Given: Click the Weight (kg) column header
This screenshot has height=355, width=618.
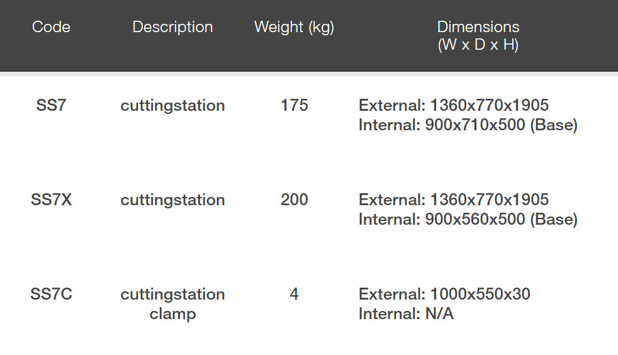Looking at the screenshot, I should [x=294, y=27].
